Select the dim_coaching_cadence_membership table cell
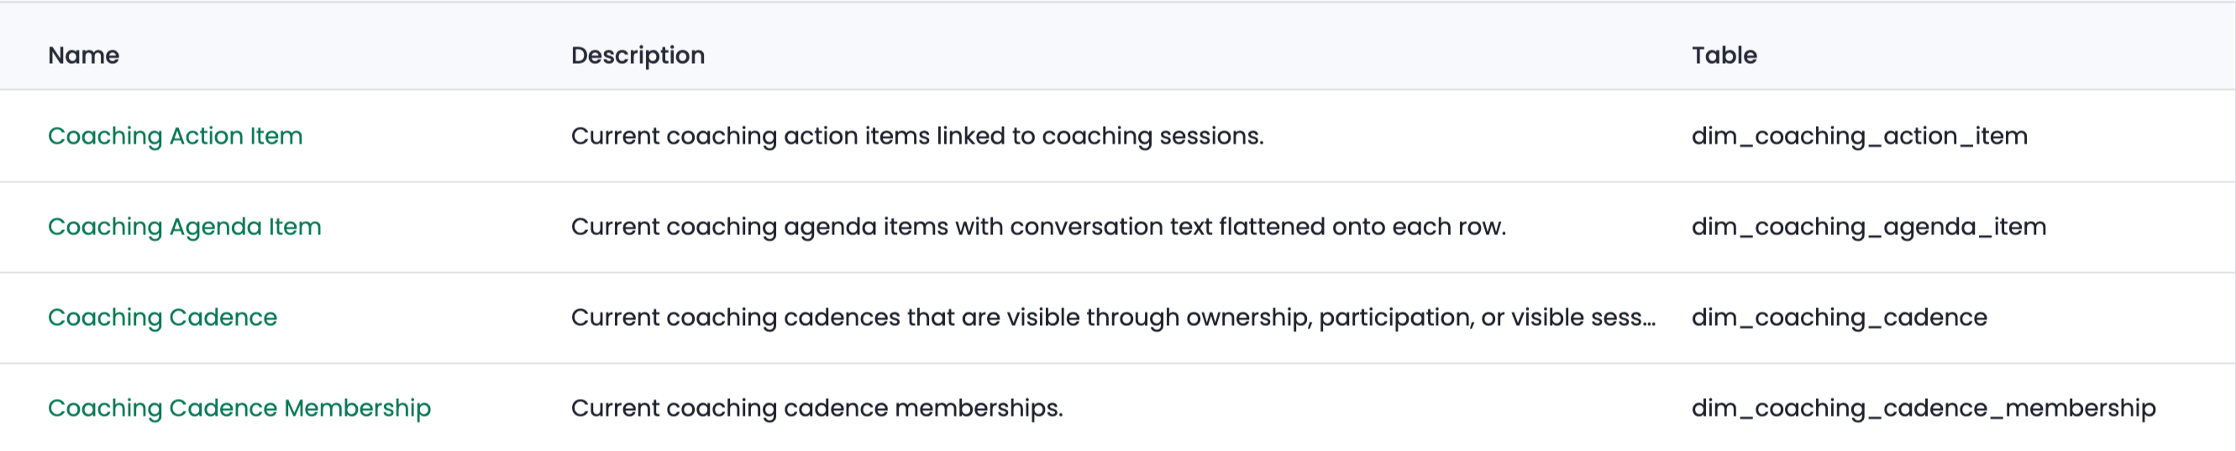Viewport: 2236px width, 451px height. 1924,408
